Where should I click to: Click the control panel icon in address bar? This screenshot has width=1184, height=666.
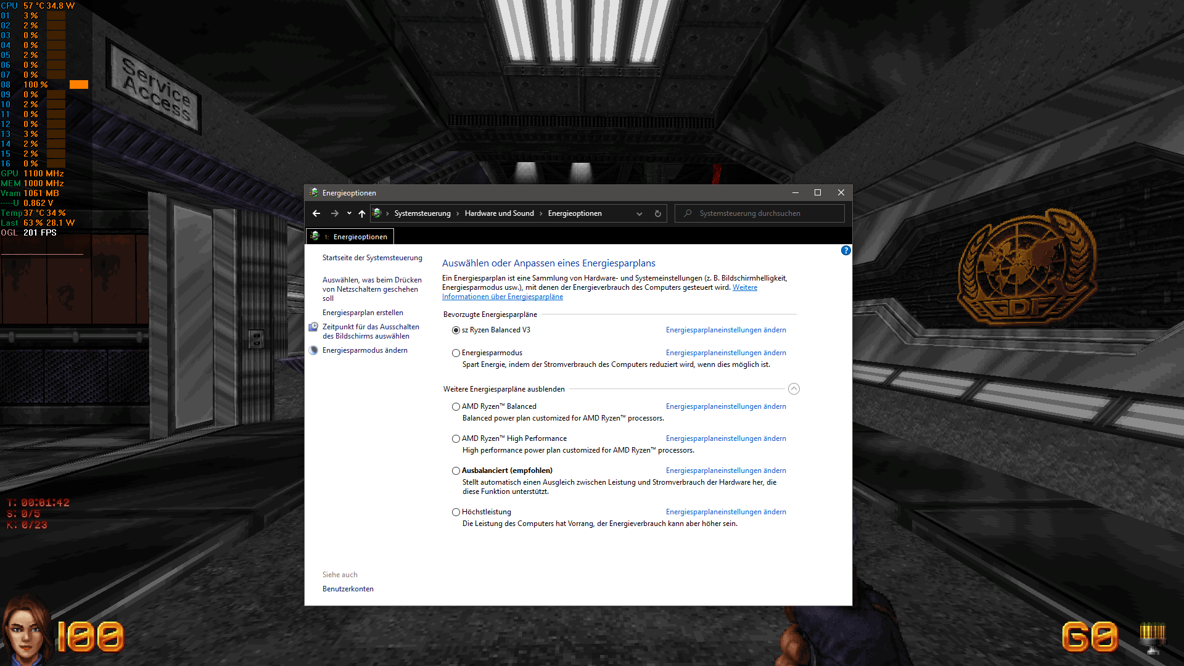(377, 213)
